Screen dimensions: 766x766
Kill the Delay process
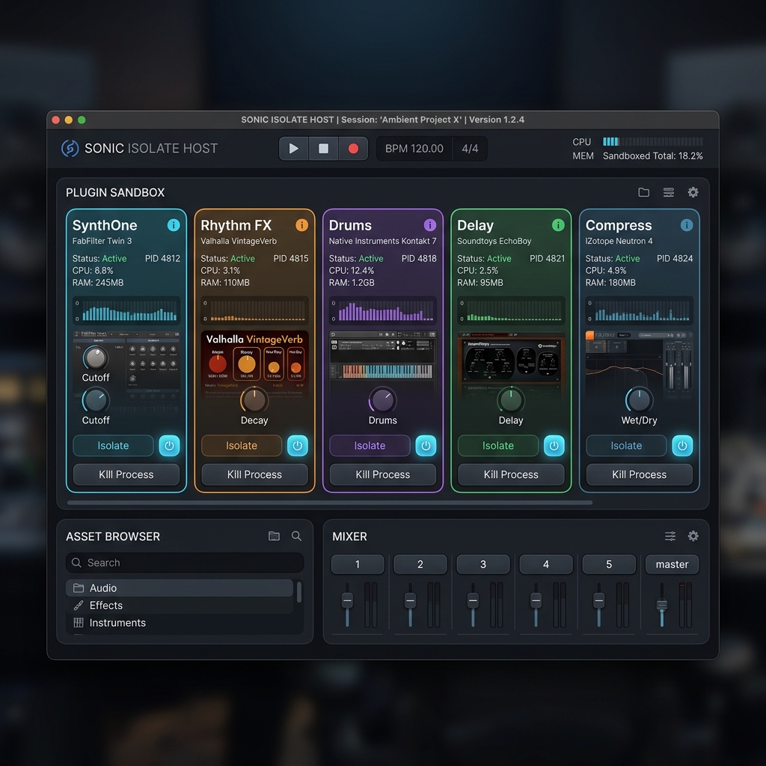[x=511, y=474]
